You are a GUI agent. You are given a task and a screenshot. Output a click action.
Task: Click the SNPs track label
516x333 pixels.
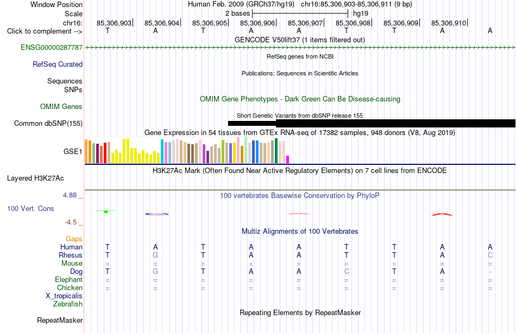73,89
